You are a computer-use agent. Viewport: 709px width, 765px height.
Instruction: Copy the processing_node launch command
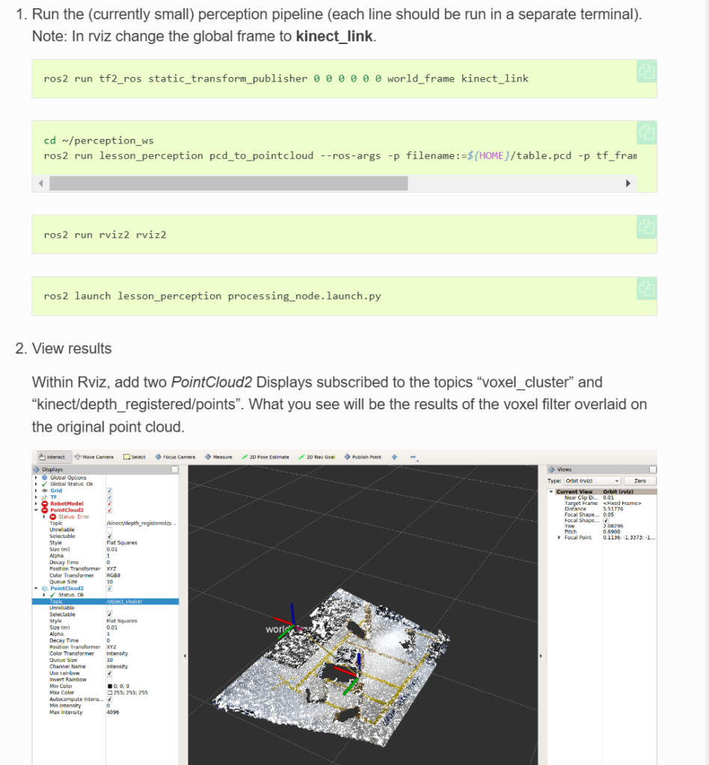click(x=645, y=288)
